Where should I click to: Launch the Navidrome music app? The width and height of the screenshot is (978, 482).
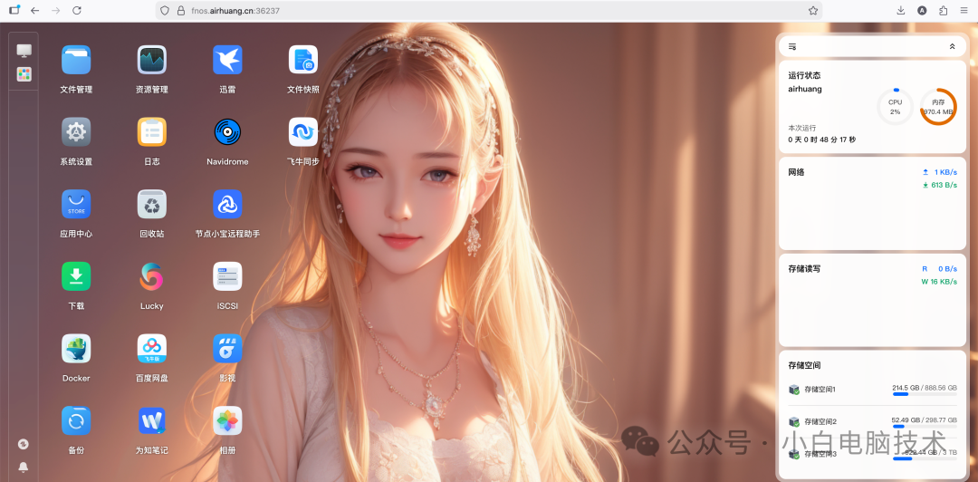click(227, 132)
